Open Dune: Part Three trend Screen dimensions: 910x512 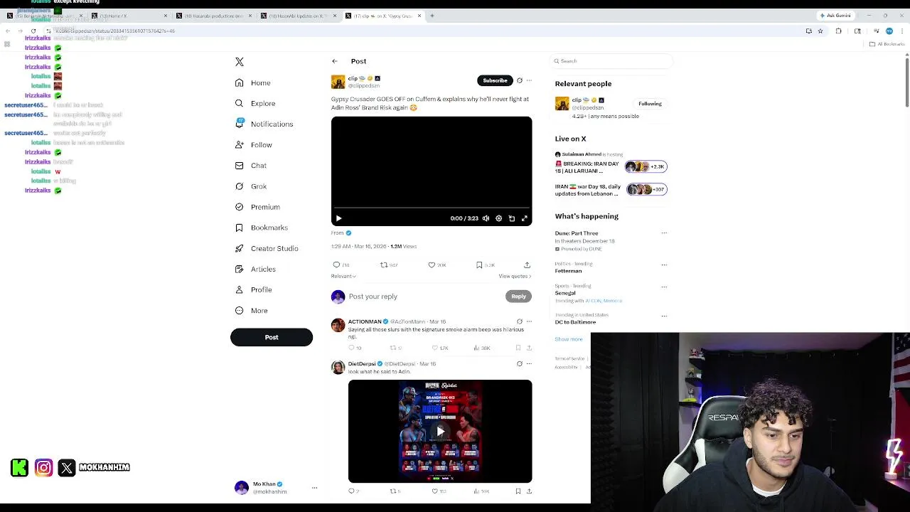(577, 233)
